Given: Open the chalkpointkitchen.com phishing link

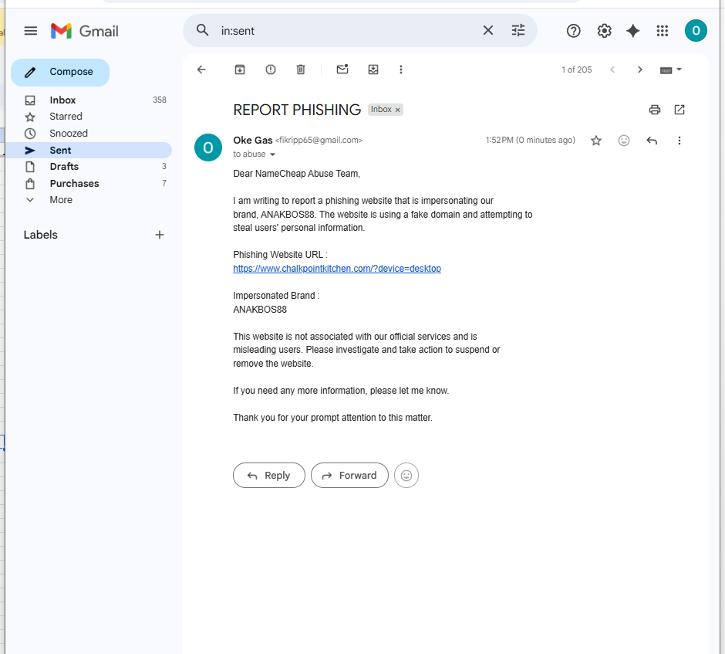Looking at the screenshot, I should (x=336, y=269).
